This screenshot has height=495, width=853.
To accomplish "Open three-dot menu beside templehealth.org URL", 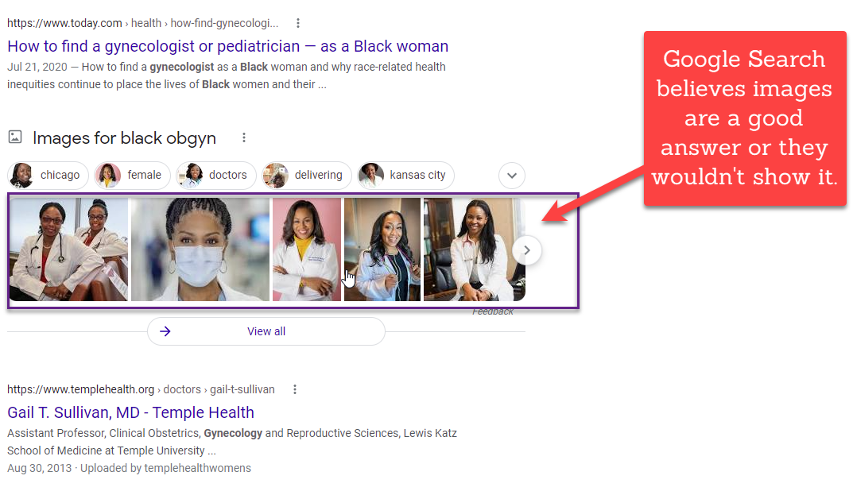I will pyautogui.click(x=295, y=389).
